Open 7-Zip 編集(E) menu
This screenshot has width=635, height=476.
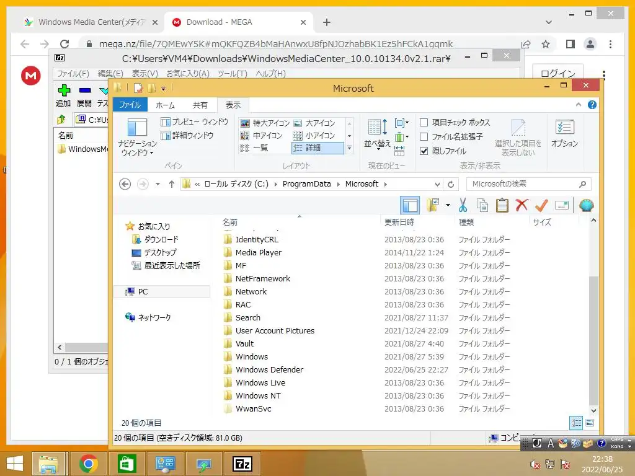pos(110,74)
